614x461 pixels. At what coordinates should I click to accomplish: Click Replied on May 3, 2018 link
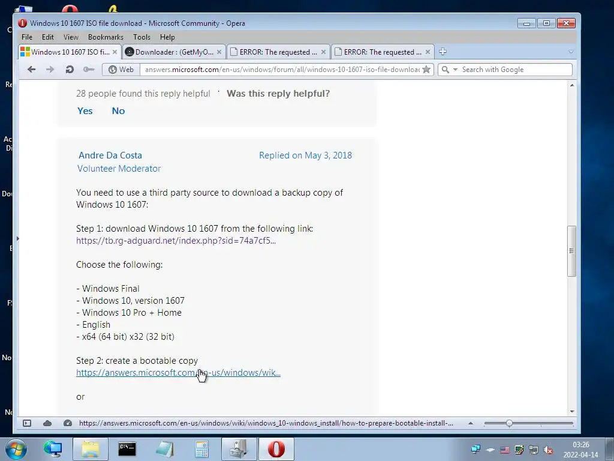tap(305, 155)
